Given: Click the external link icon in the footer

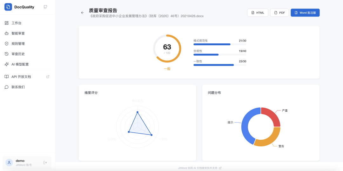Looking at the screenshot, I should tap(220, 168).
